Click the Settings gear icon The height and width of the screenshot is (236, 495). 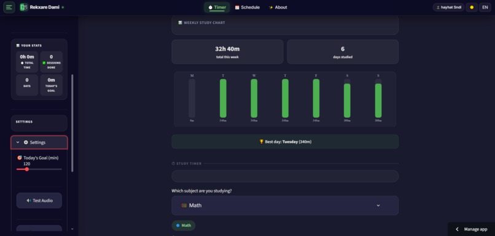26,142
